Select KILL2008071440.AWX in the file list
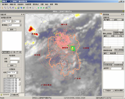This screenshot has height=99, width=125. (x=10, y=82)
